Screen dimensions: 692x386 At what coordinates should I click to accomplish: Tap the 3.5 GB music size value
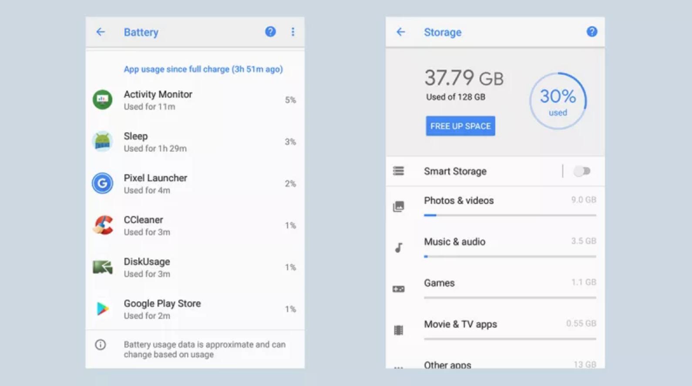pyautogui.click(x=584, y=241)
